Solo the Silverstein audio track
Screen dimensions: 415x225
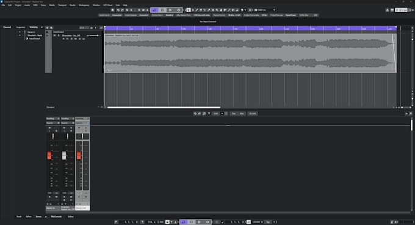click(x=59, y=35)
